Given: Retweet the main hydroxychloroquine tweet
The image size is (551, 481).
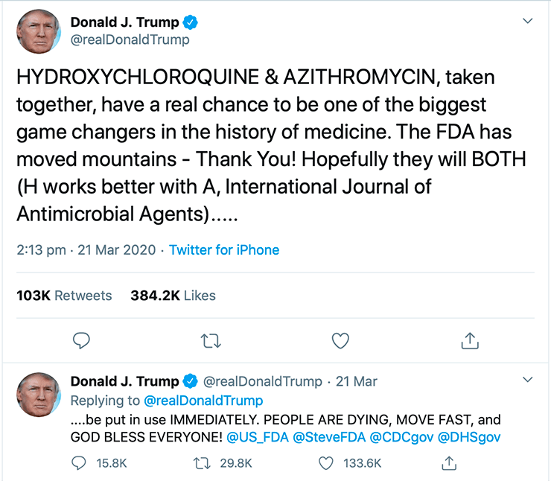Looking at the screenshot, I should coord(211,341).
